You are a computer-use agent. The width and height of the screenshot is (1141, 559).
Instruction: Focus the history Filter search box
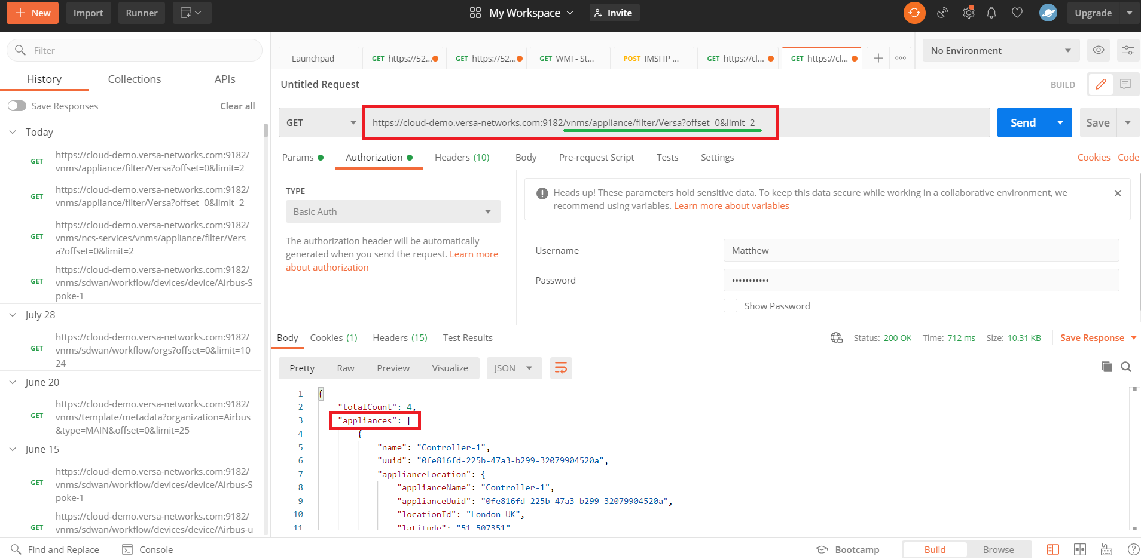point(135,50)
